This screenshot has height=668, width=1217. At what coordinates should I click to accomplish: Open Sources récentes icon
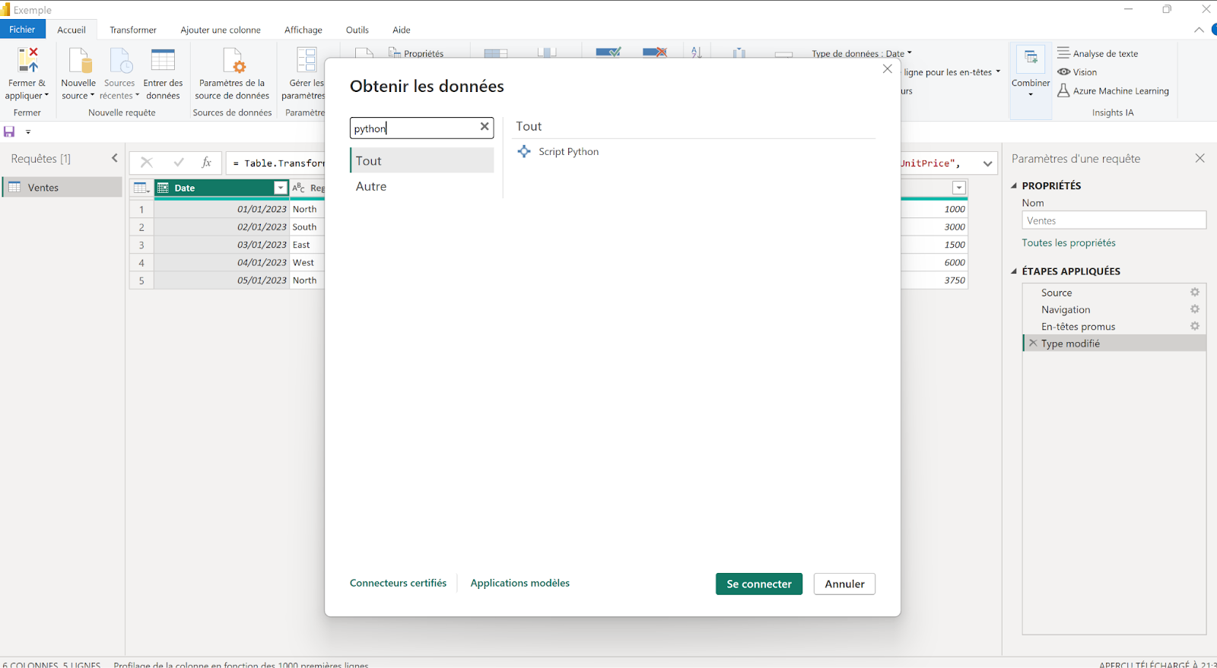pyautogui.click(x=120, y=60)
